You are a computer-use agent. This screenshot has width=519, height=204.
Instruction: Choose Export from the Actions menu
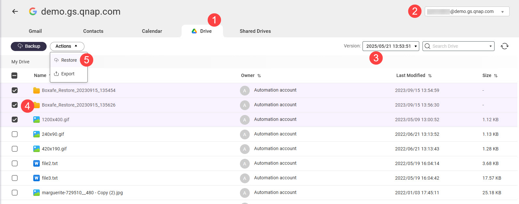(x=68, y=74)
